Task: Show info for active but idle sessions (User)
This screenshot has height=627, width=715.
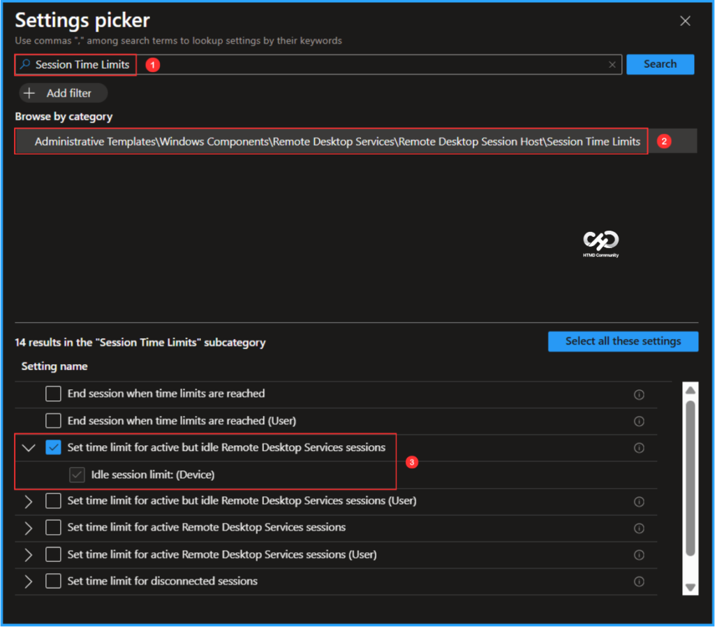Action: tap(639, 502)
